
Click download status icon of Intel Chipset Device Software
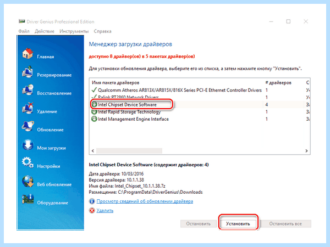(94, 104)
